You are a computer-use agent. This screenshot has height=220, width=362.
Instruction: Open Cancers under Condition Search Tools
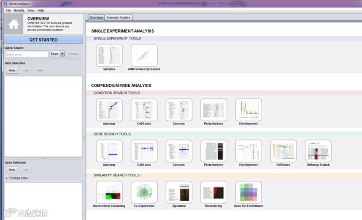pyautogui.click(x=179, y=110)
